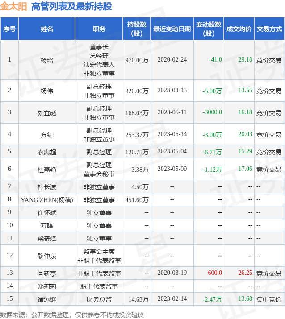Click the red change value 600.0
Viewport: 285px width, 319px height.
pos(215,273)
